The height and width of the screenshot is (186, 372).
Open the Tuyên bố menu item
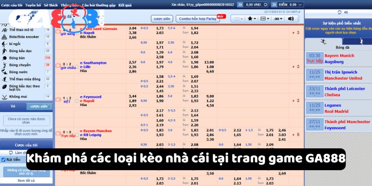[x=33, y=5]
